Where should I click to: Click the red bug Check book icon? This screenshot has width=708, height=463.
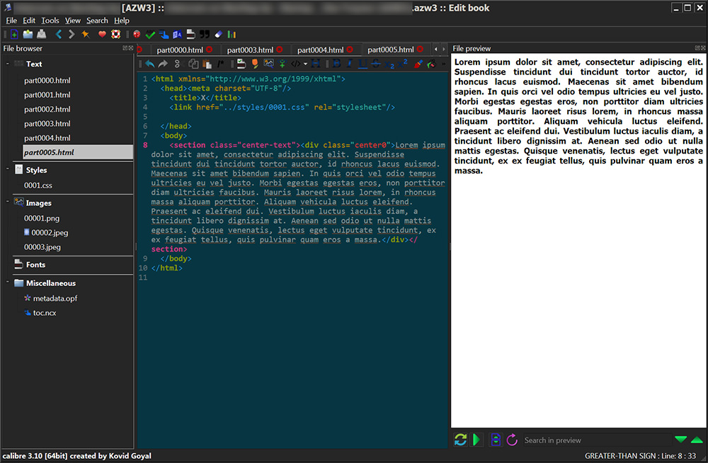click(x=137, y=34)
